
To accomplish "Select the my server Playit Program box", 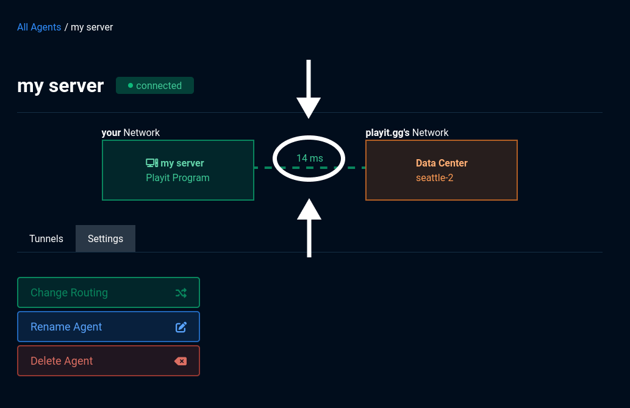I will coord(177,170).
